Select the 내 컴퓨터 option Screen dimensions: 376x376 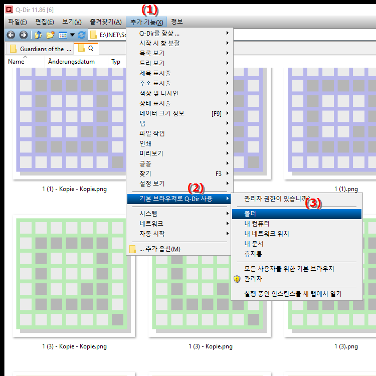[x=297, y=224]
